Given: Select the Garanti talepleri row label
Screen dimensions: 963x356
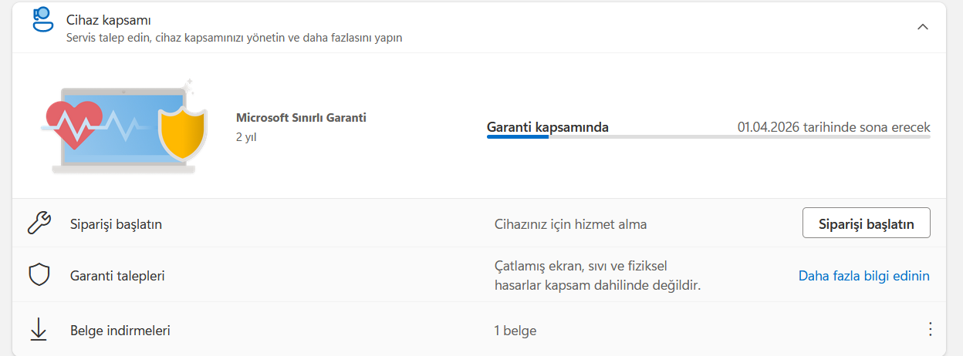Looking at the screenshot, I should (x=117, y=275).
